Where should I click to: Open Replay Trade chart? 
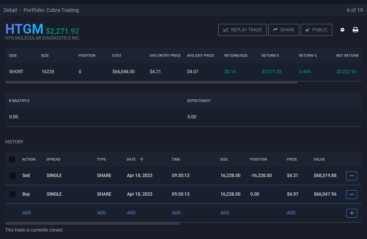coord(243,30)
